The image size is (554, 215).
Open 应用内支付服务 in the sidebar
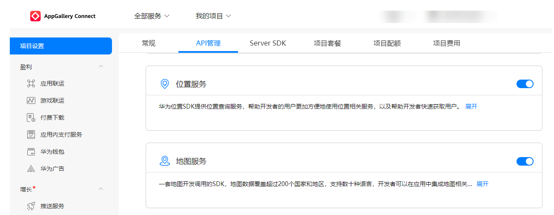[61, 135]
